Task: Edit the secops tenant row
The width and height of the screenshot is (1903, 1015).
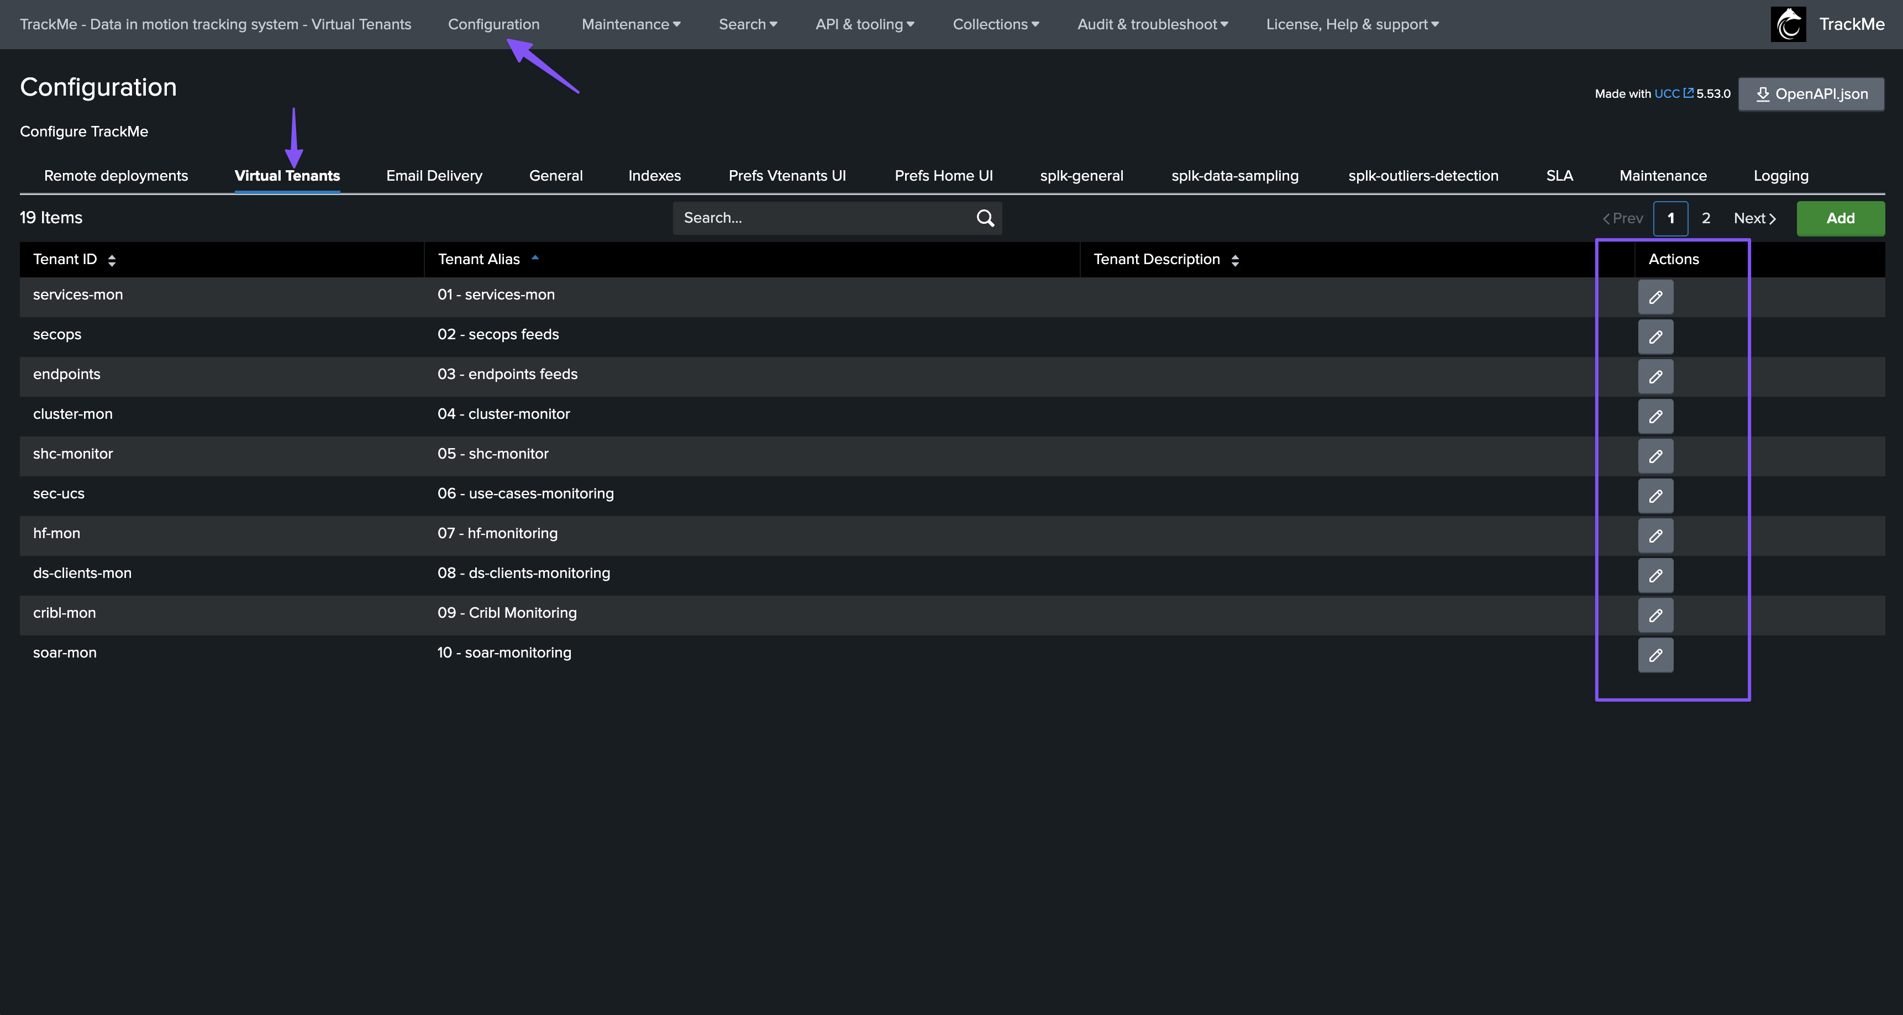Action: 1655,337
